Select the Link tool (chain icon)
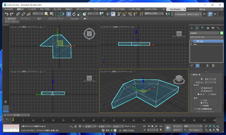The width and height of the screenshot is (226, 135). 18,14
